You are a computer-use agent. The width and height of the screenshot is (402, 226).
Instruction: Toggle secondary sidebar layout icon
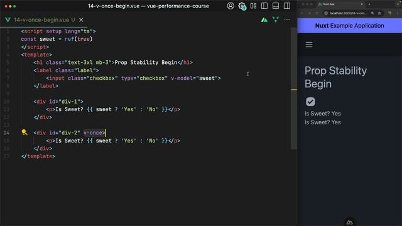click(x=287, y=6)
